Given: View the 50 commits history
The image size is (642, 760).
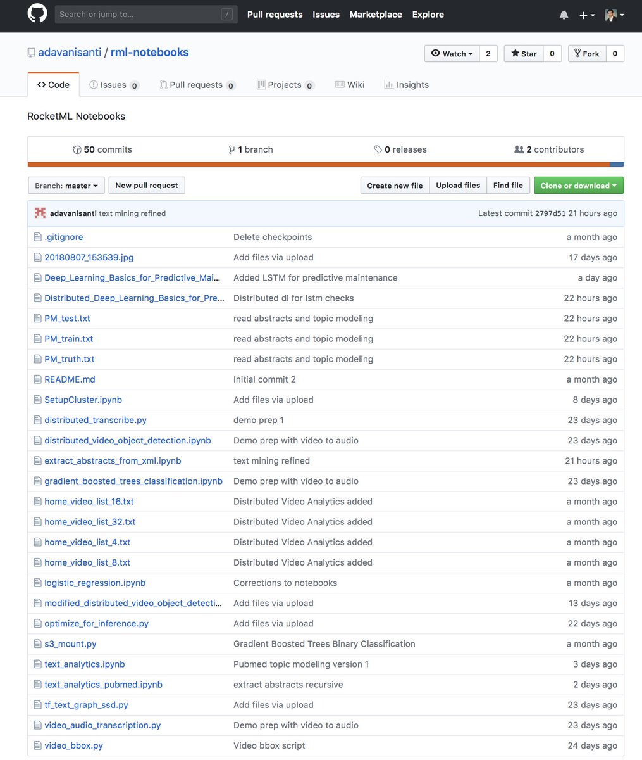Looking at the screenshot, I should pyautogui.click(x=102, y=149).
